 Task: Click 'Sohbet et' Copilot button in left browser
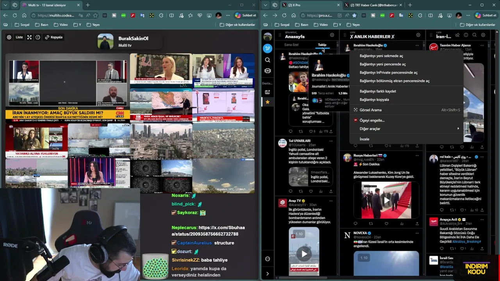point(246,15)
